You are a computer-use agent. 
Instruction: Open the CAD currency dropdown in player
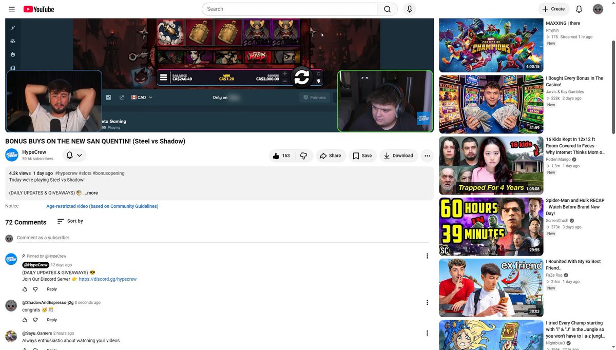(142, 98)
